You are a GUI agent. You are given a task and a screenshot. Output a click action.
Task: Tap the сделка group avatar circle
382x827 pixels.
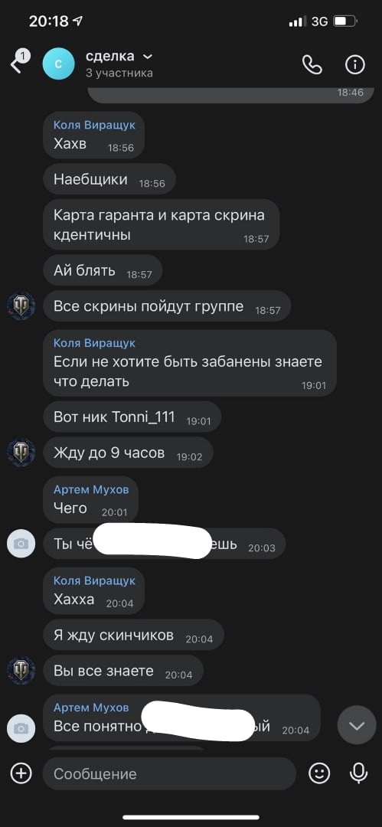59,64
